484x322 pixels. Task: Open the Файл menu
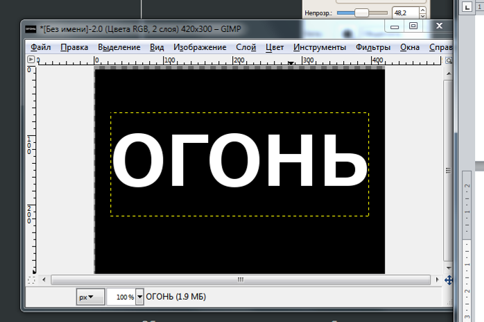(40, 47)
